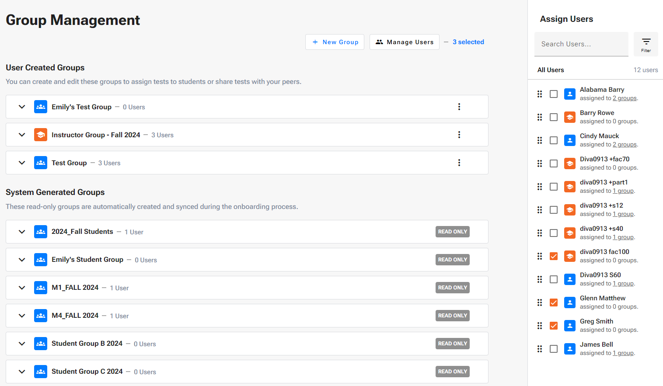Viewport: 663px width, 386px height.
Task: Click the orange instructor icon for Barry Rowe
Action: (569, 117)
